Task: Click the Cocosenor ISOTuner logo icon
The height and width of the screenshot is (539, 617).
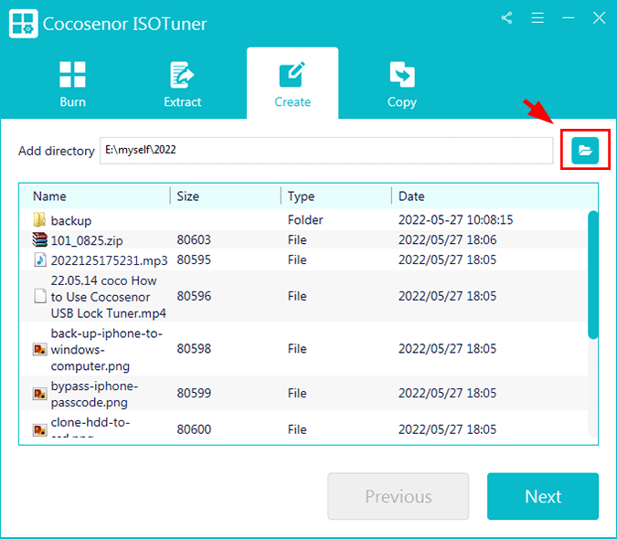Action: coord(24,24)
